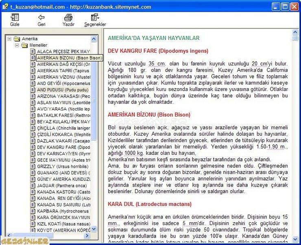Click tree panel scroll-left arrow
Viewport: 301px width, 245px height.
coord(9,235)
